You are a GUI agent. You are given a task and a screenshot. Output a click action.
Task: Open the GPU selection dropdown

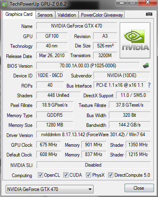[x=50, y=189]
